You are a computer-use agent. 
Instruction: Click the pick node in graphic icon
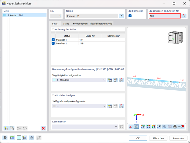point(184,16)
